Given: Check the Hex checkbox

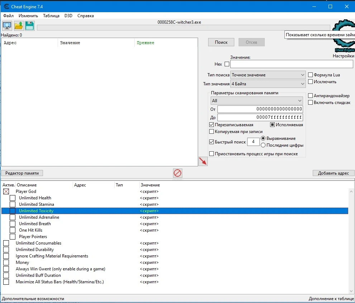Looking at the screenshot, I should tap(227, 64).
